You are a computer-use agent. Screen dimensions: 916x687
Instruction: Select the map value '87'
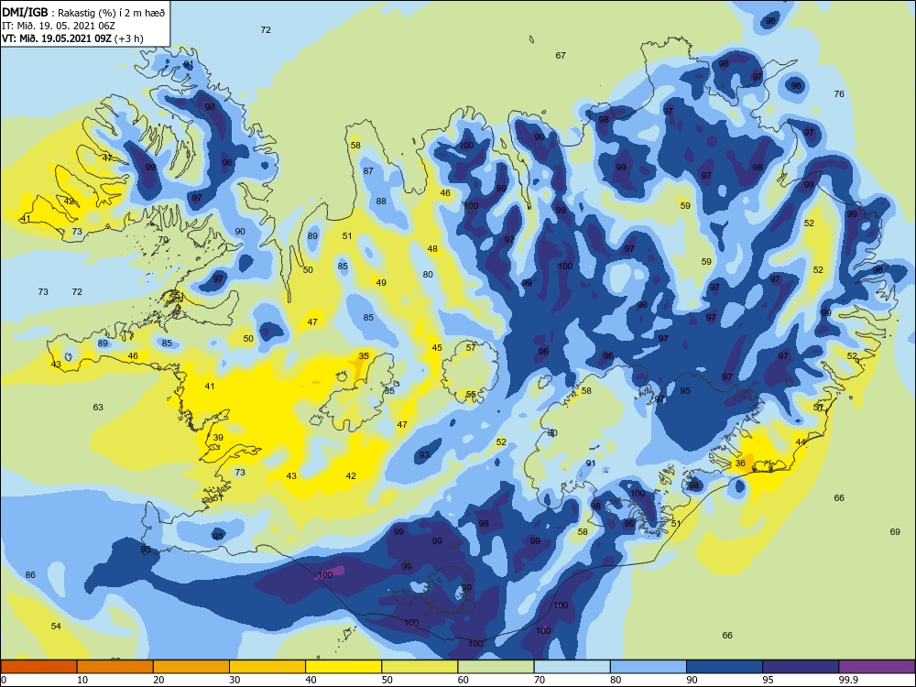368,170
